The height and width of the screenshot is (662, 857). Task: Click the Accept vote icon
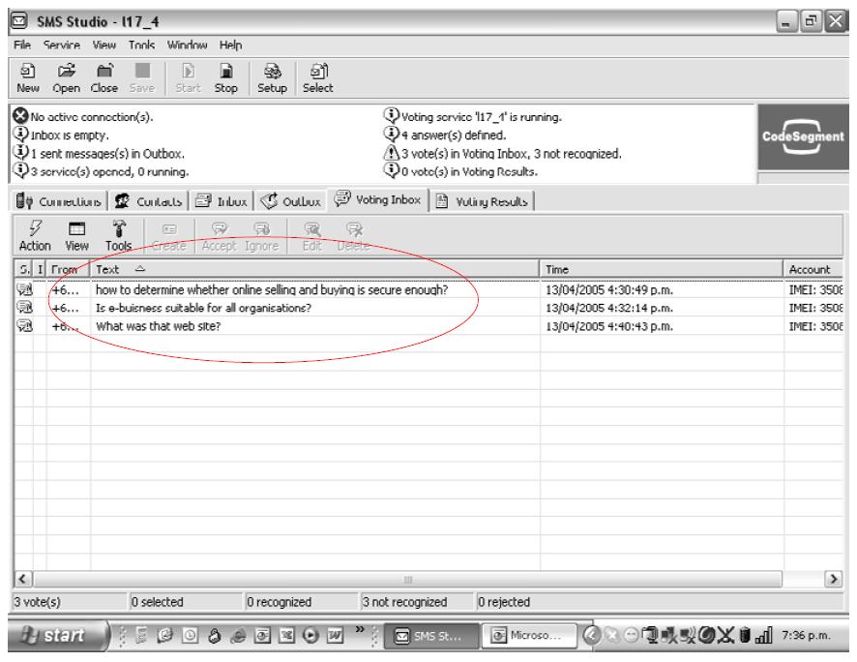click(x=220, y=235)
